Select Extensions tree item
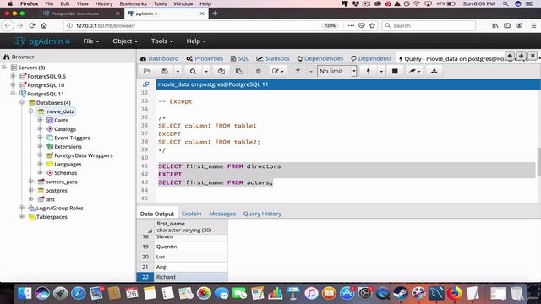Image resolution: width=541 pixels, height=304 pixels. click(x=68, y=146)
